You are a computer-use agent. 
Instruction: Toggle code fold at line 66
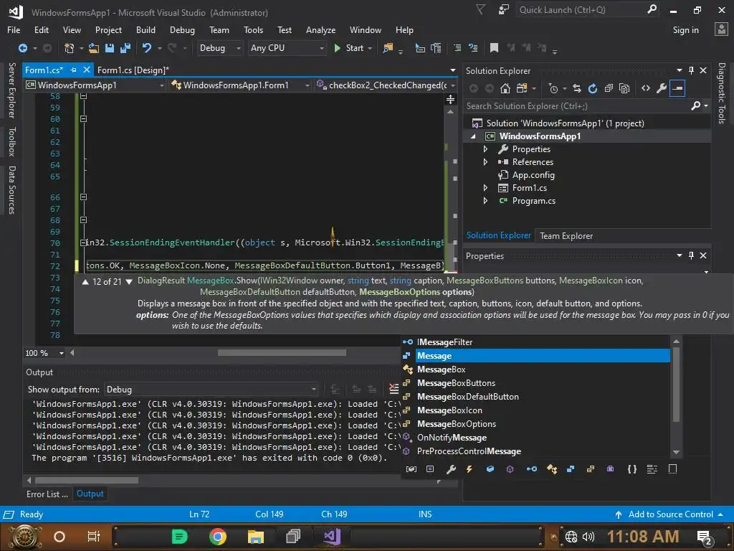coord(83,197)
